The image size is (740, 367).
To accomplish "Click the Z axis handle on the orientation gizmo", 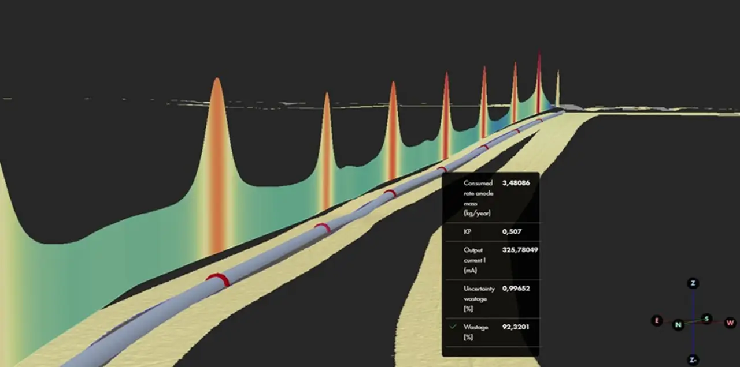I will (x=693, y=283).
